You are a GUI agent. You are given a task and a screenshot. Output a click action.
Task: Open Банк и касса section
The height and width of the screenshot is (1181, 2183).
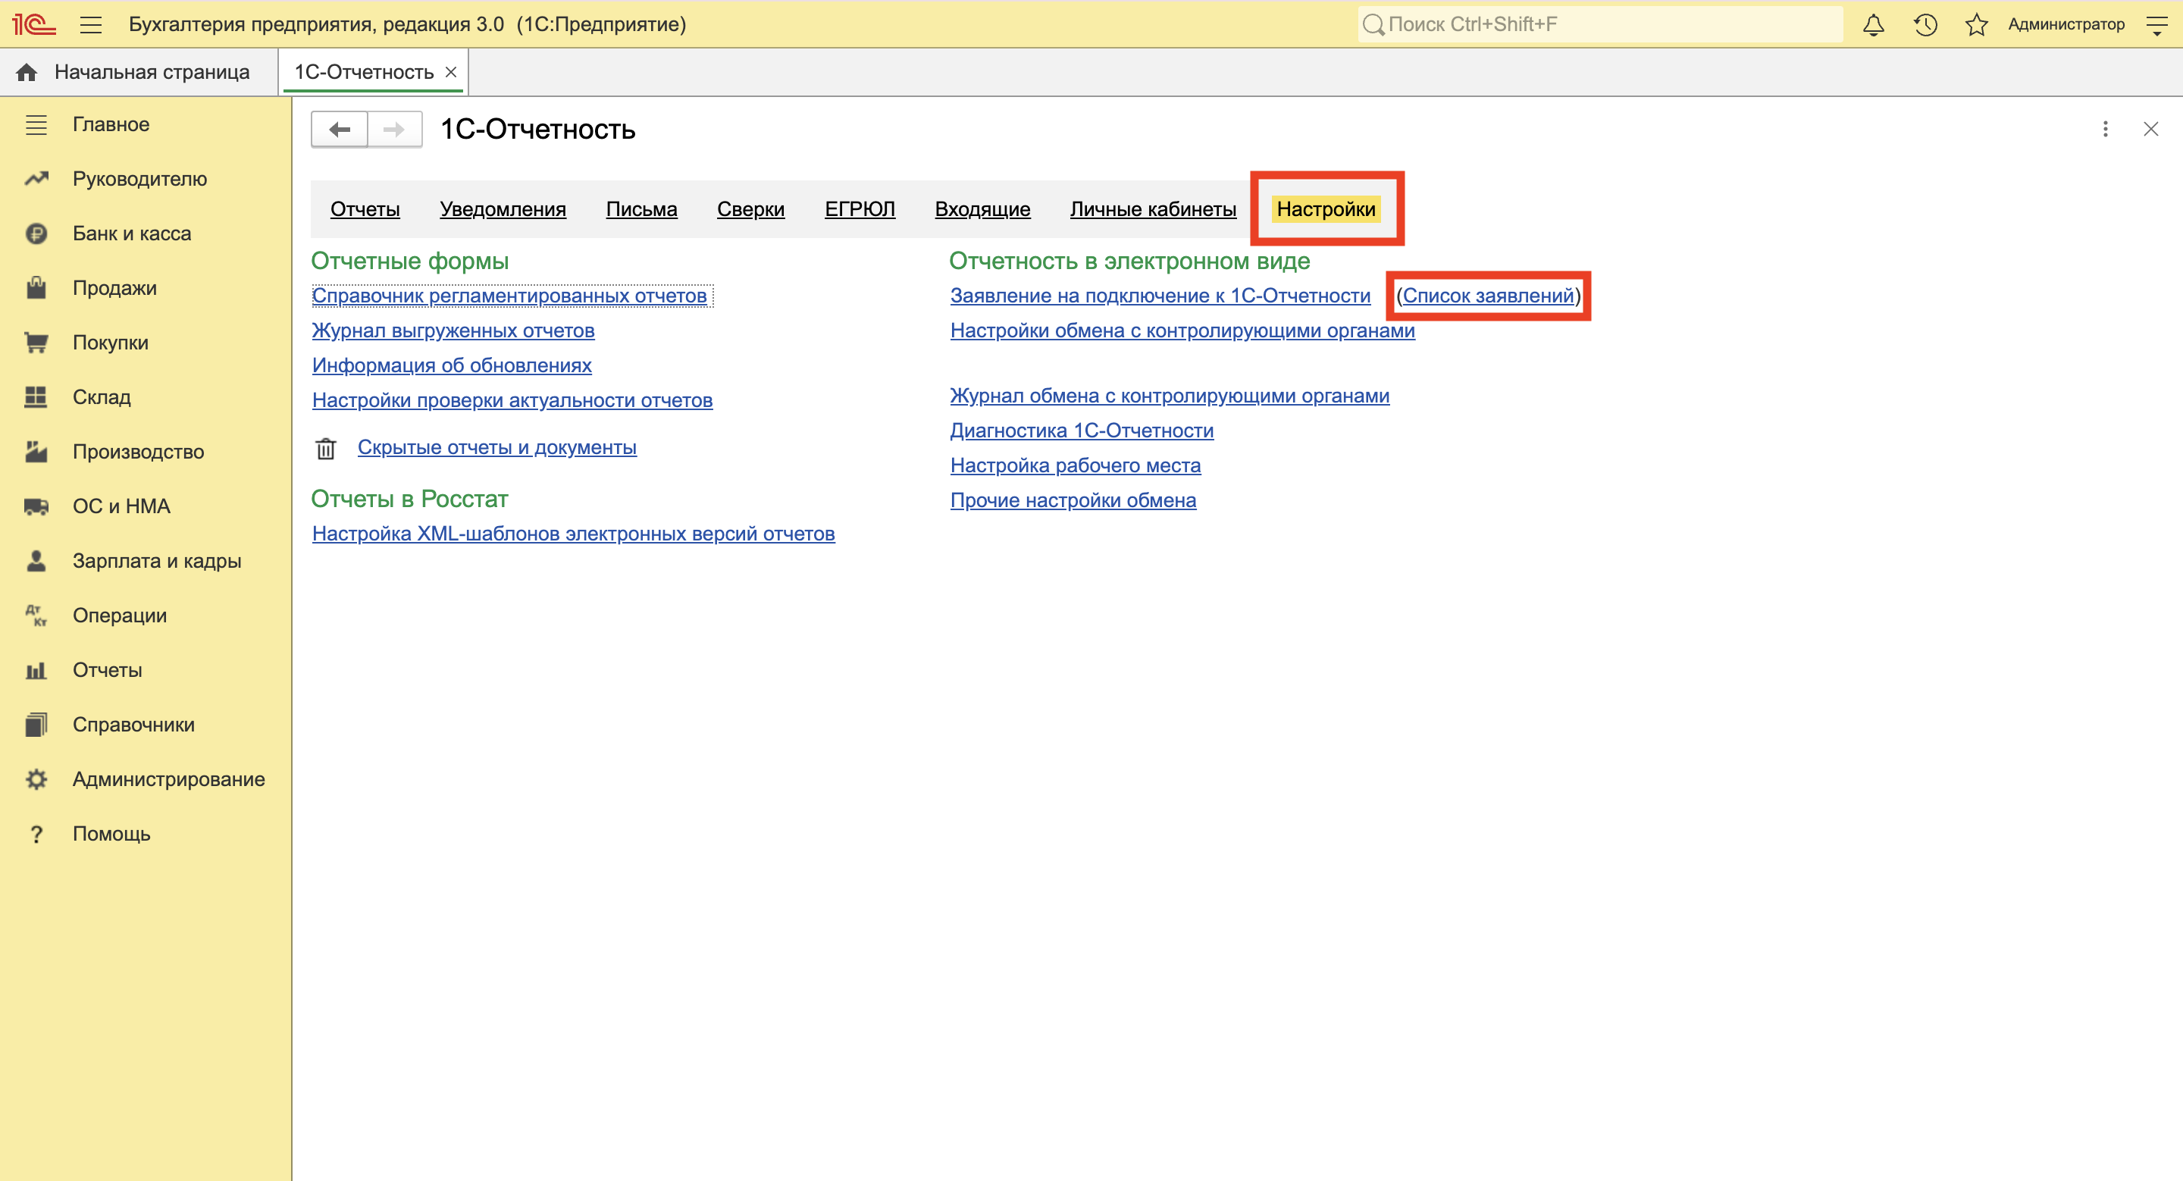131,233
